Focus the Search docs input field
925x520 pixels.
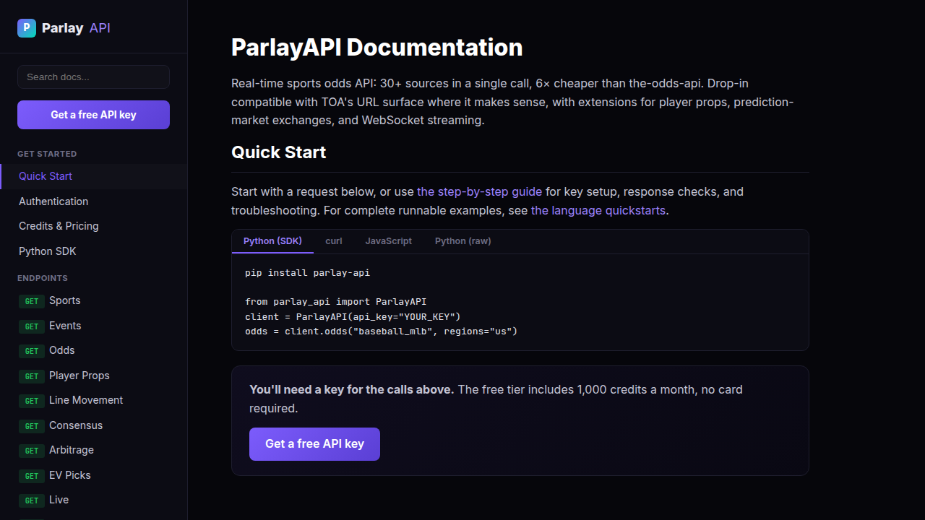pyautogui.click(x=93, y=77)
